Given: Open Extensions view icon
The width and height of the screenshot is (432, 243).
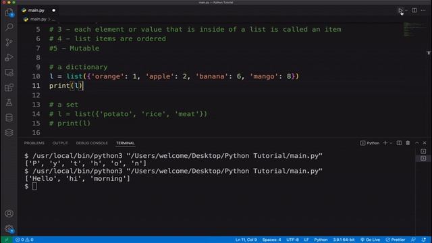Looking at the screenshot, I should click(x=9, y=88).
